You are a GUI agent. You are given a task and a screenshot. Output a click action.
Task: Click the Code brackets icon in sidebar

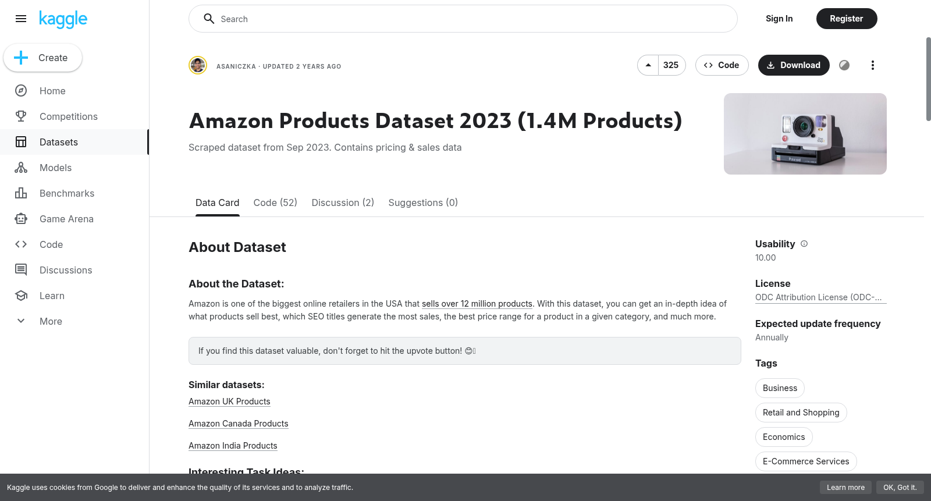[21, 244]
